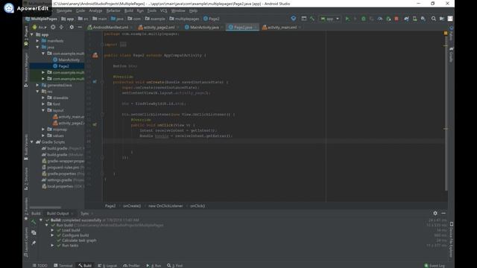477x268 pixels.
Task: Collapse the Gradle Scripts node arrow
Action: click(31, 142)
